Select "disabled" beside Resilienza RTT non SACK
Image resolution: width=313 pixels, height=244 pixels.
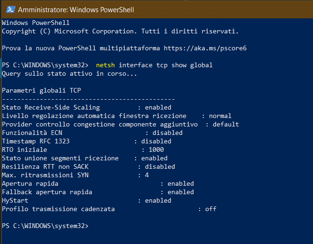160,167
